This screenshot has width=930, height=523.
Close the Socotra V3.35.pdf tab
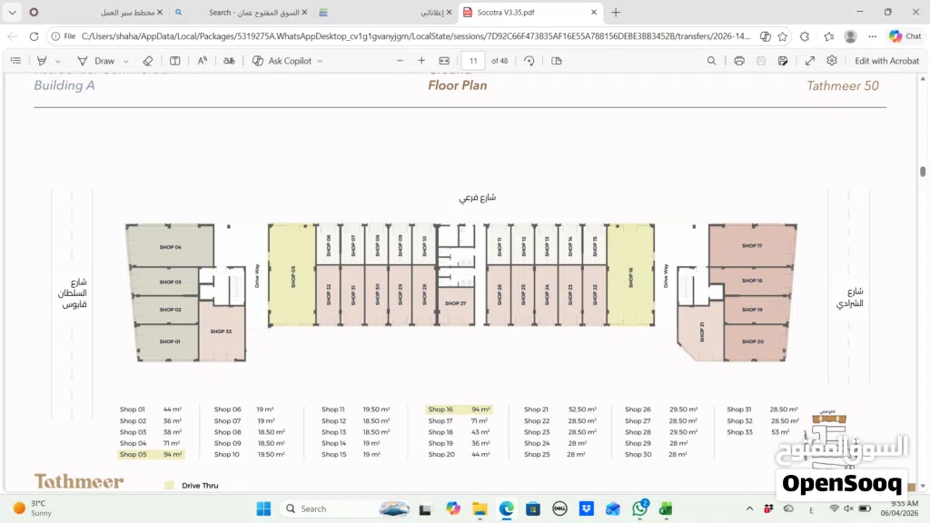(594, 12)
